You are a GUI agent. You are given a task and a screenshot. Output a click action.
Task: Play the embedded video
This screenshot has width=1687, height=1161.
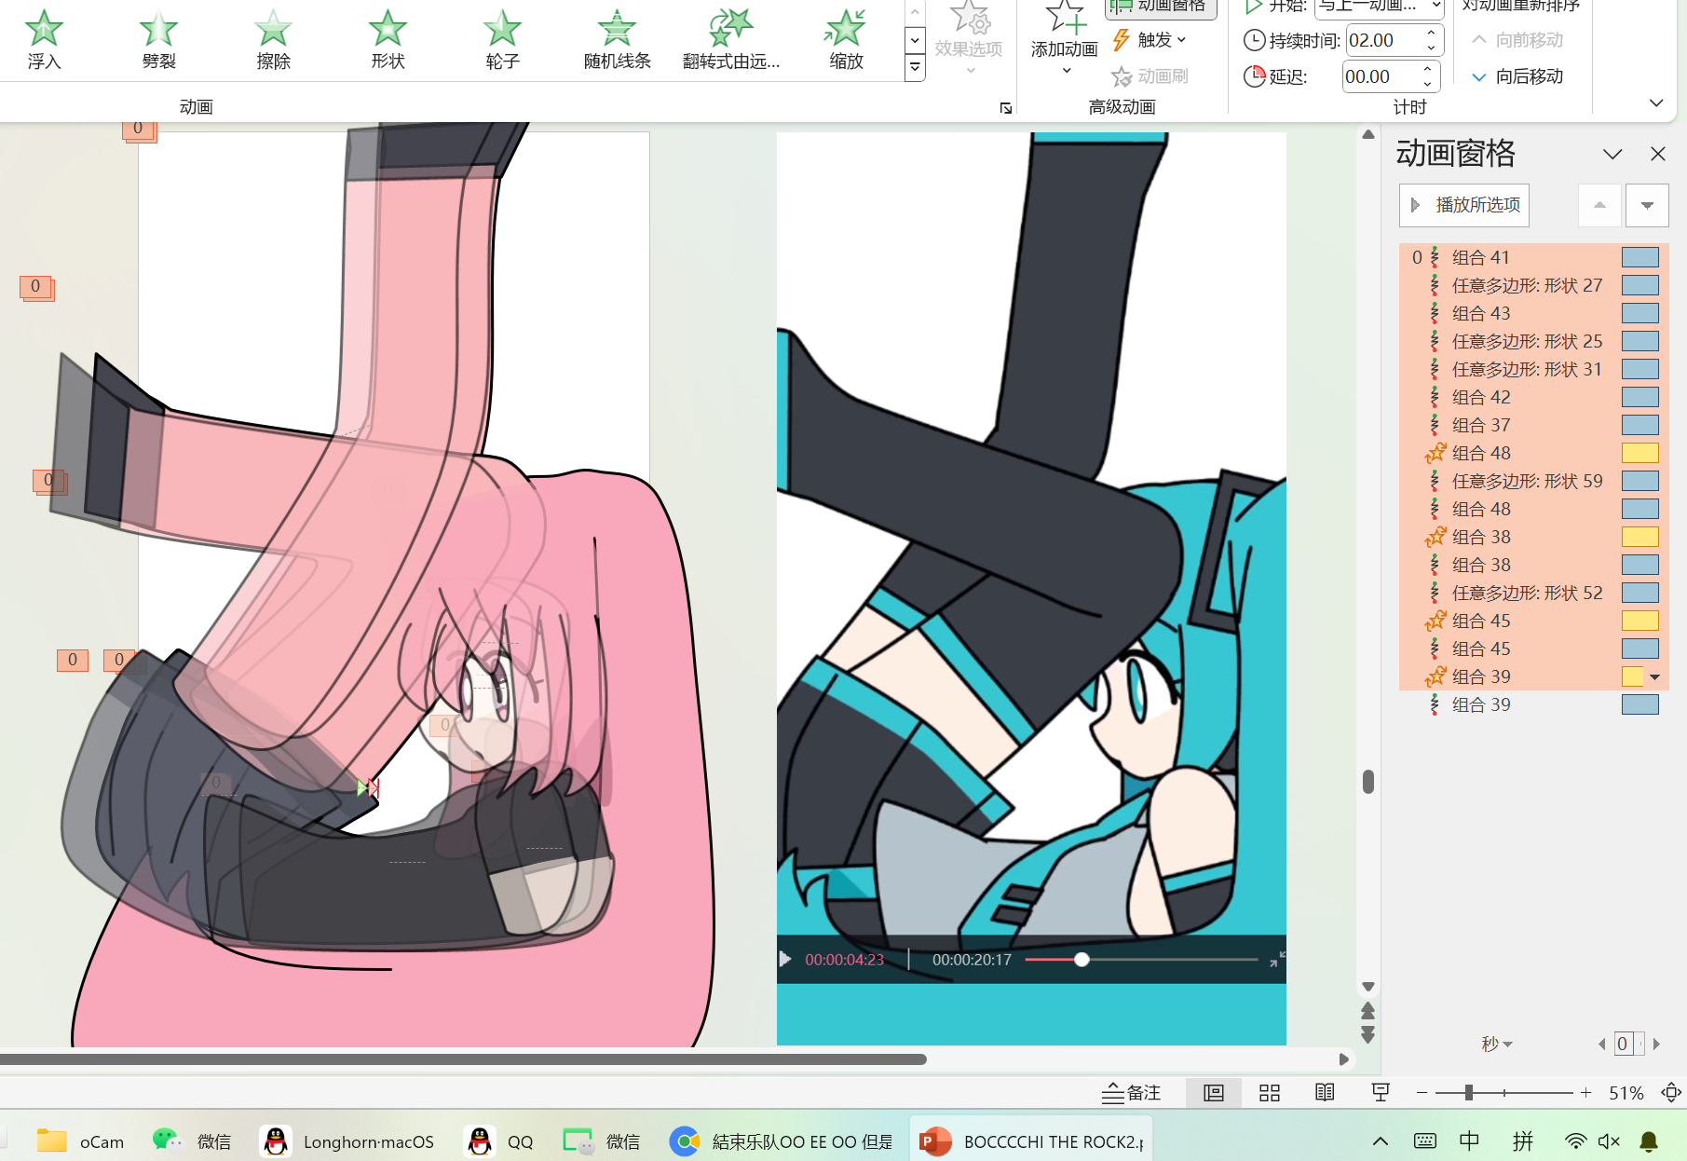click(x=785, y=960)
